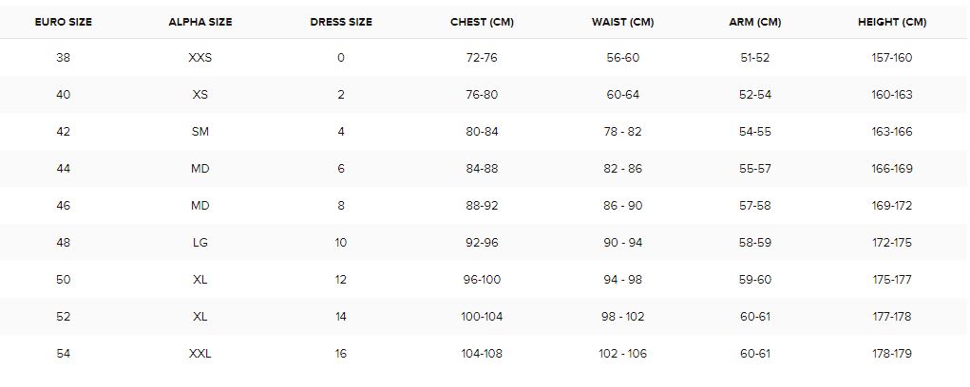Click the WAIST (CM) column header
The height and width of the screenshot is (387, 970).
point(622,21)
